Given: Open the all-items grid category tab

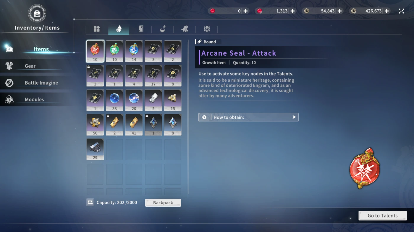Looking at the screenshot, I should 97,29.
